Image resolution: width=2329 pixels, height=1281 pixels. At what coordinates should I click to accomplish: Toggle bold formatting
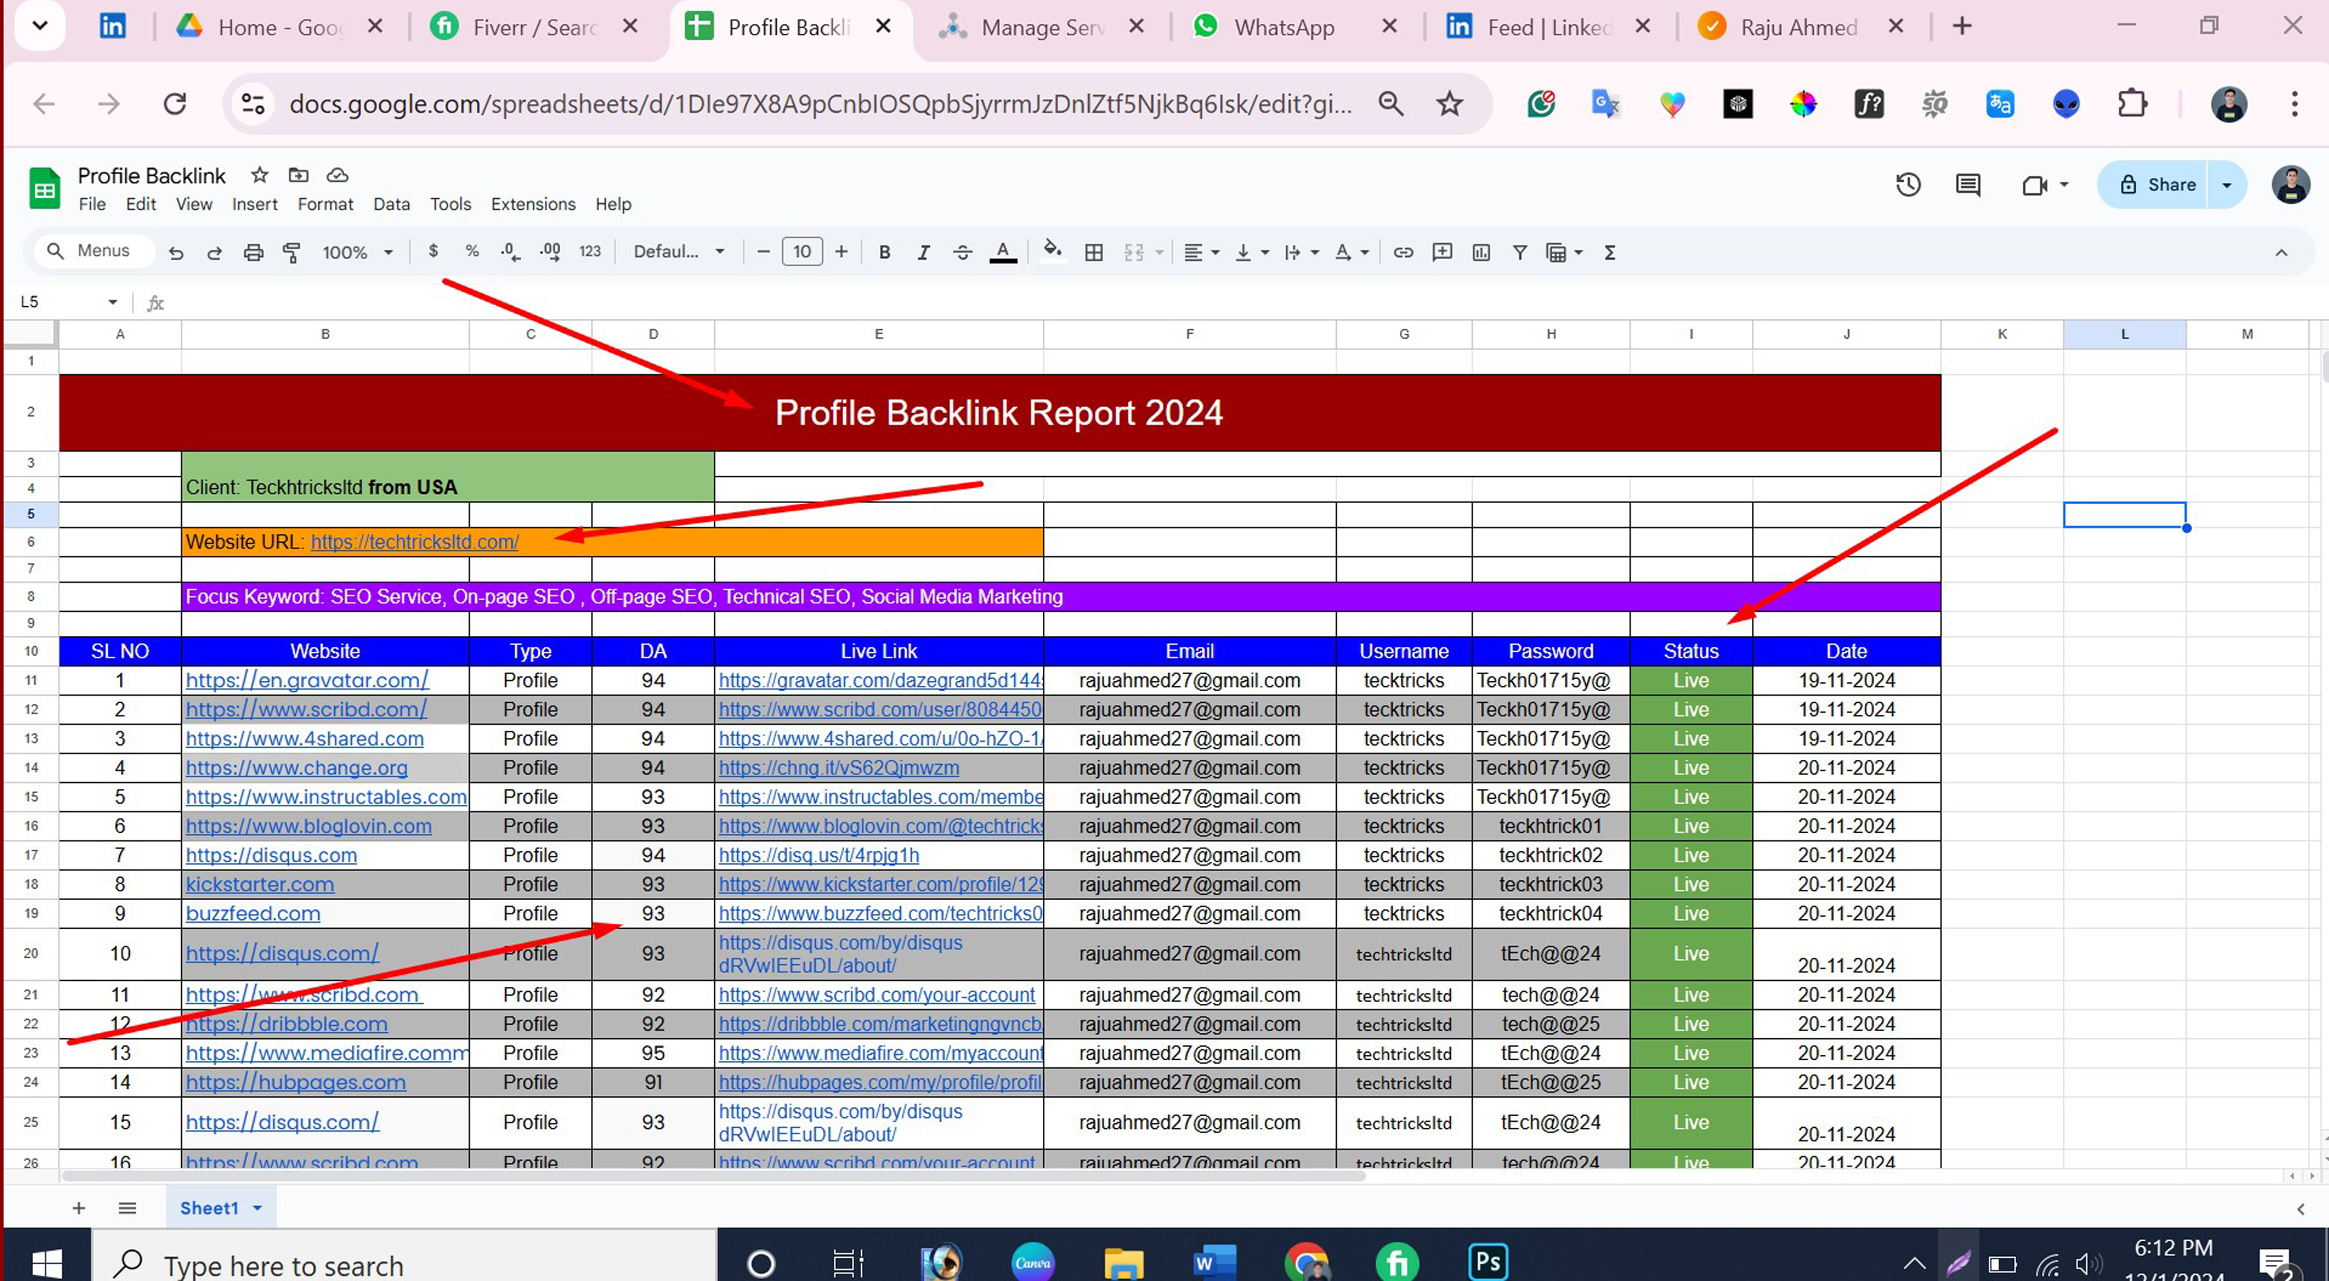(884, 253)
